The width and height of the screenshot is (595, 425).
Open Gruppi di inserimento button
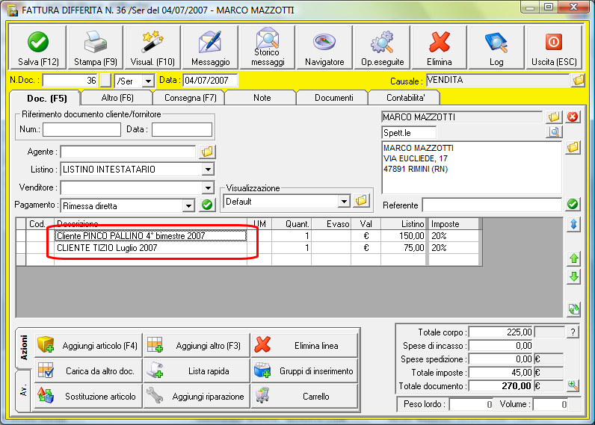tap(305, 370)
